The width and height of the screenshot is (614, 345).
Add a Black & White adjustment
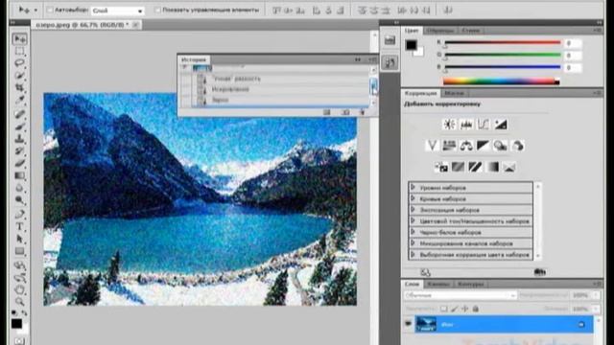coord(484,146)
